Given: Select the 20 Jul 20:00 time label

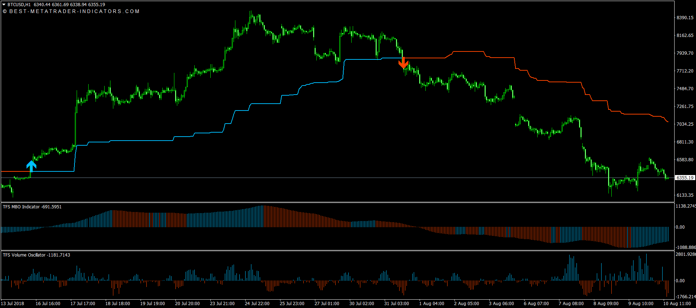Looking at the screenshot, I should click(187, 304).
